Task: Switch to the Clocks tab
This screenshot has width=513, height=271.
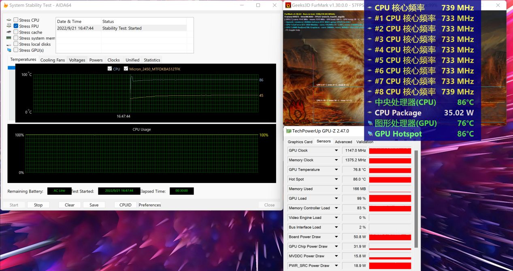Action: [x=114, y=60]
